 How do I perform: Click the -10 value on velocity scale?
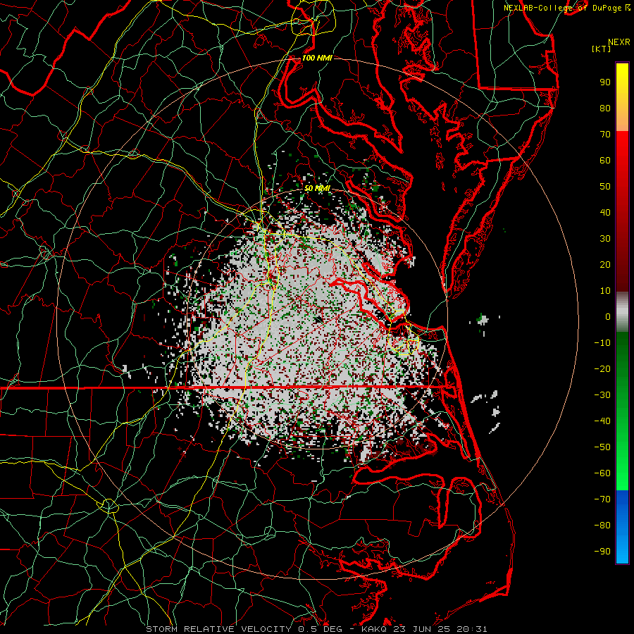tap(602, 343)
